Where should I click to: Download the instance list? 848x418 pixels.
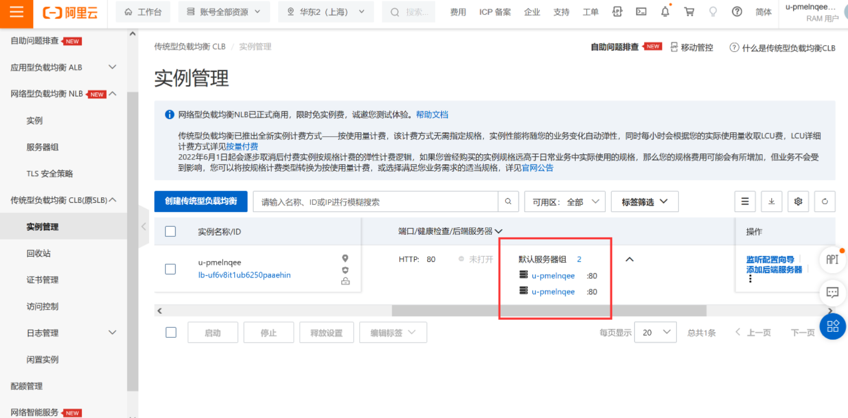coord(772,201)
